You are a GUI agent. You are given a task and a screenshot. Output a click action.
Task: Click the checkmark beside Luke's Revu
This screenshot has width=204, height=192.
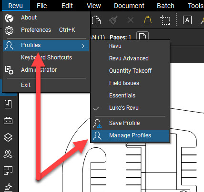(x=96, y=108)
